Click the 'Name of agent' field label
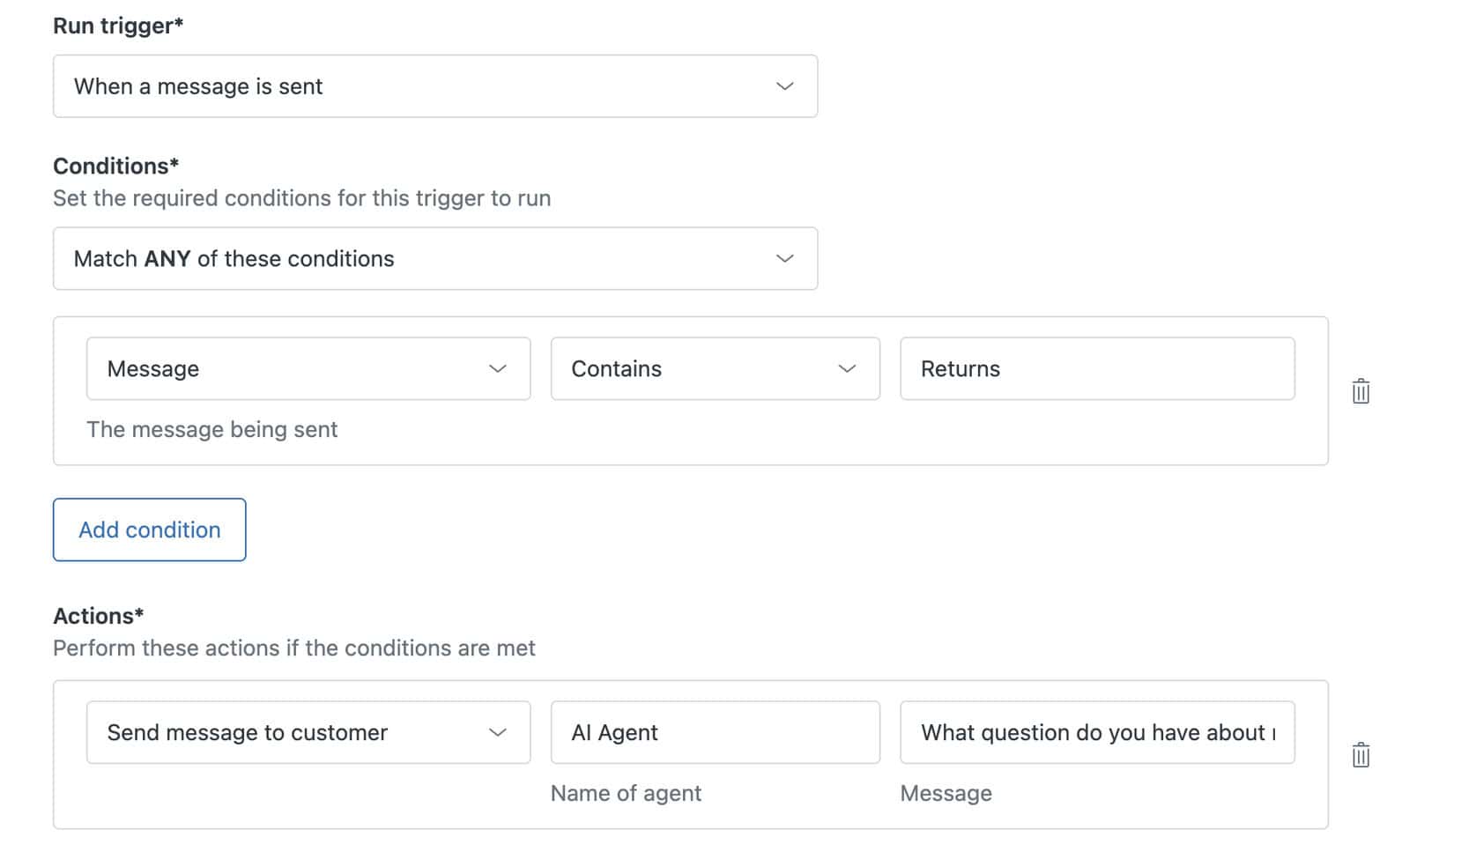Screen dimensions: 1476x852 626,794
